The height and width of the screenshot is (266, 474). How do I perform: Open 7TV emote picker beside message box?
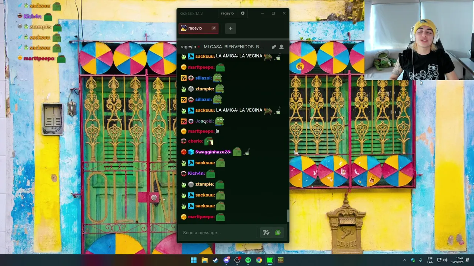coord(266,233)
